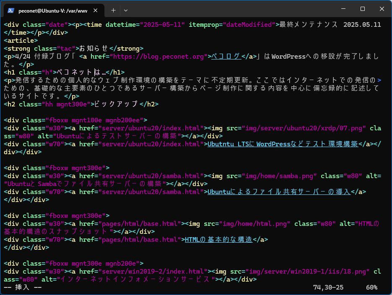The width and height of the screenshot is (392, 295).
Task: Click the インターネットインフォメーションサービス alt text
Action: (135, 279)
